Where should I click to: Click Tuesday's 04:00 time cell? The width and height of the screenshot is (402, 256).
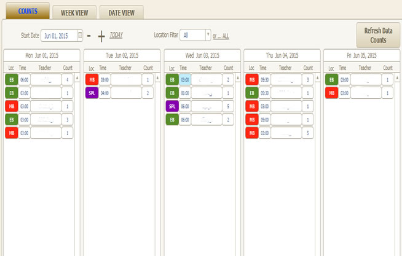[x=104, y=93]
